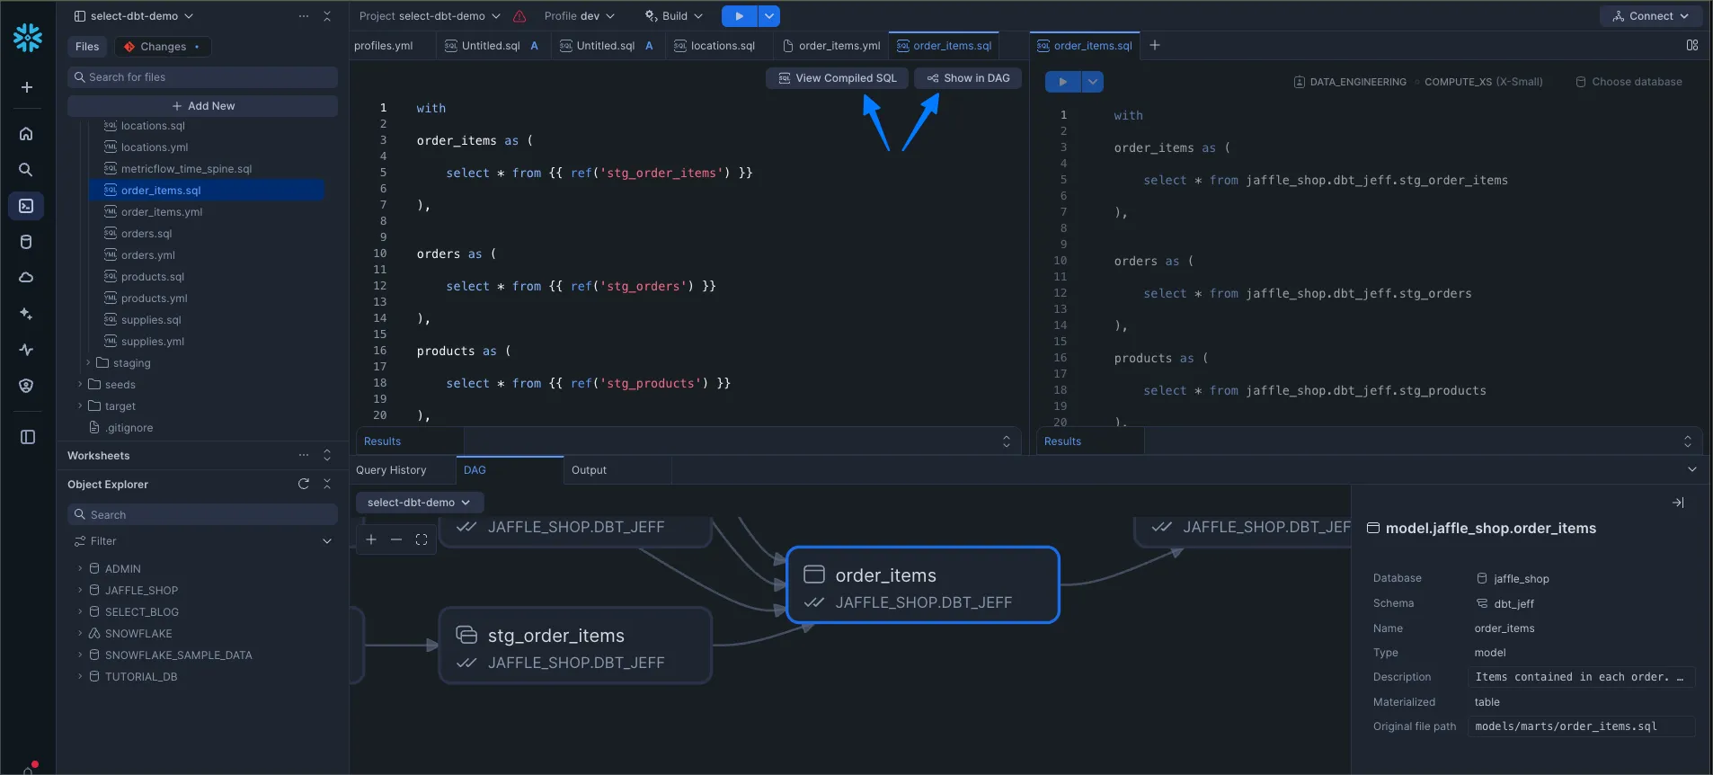
Task: Run order_items.sql in right editor pane
Action: click(x=1063, y=82)
